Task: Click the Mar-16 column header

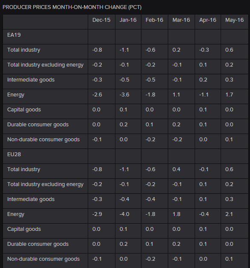Action: (x=181, y=20)
